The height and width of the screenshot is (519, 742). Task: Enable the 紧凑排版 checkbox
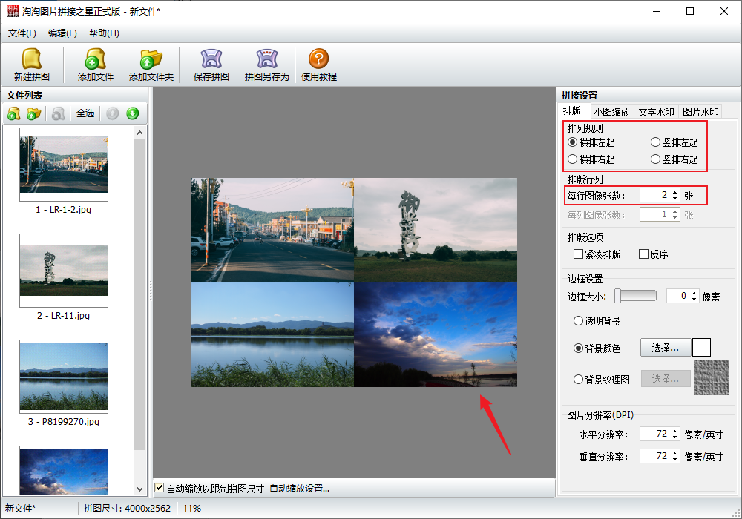pos(579,254)
